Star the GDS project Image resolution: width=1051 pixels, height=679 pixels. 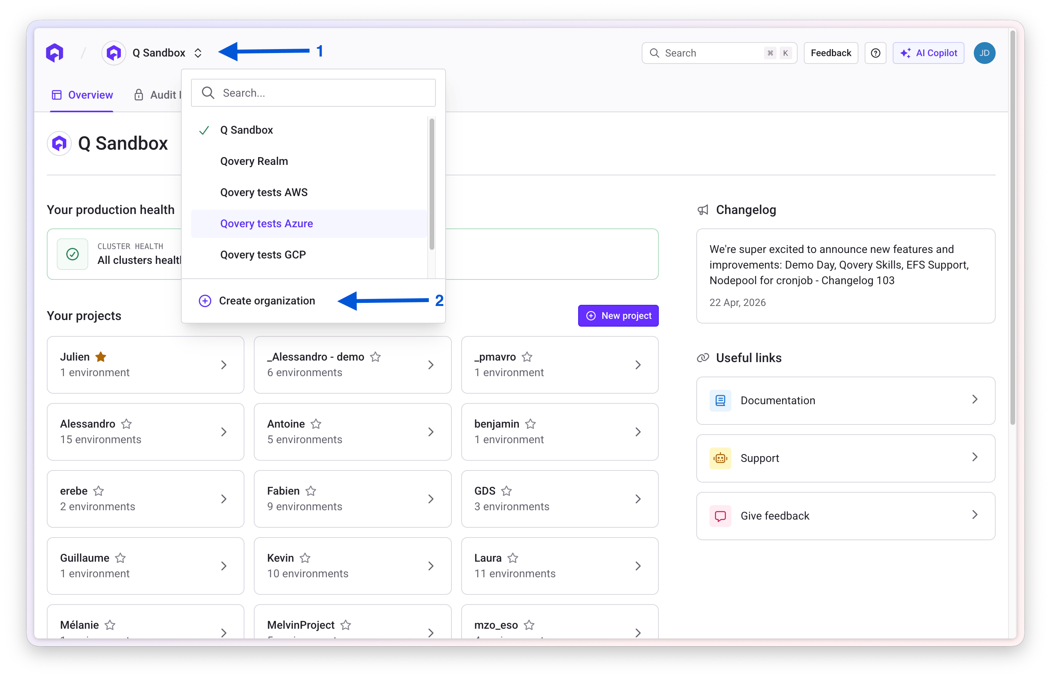(506, 490)
